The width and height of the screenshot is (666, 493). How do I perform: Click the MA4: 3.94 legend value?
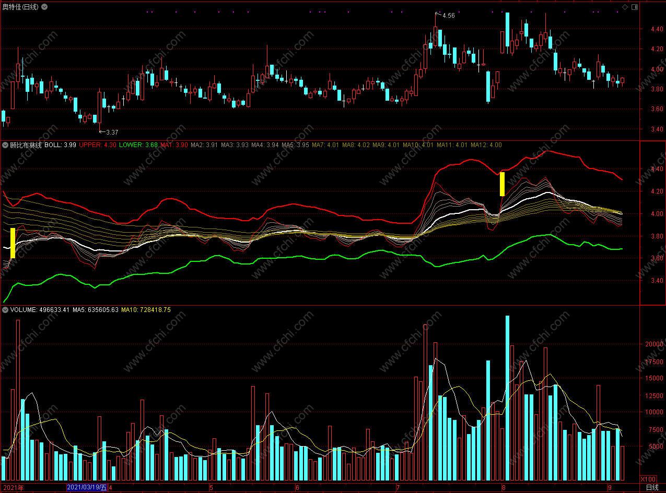(x=265, y=145)
